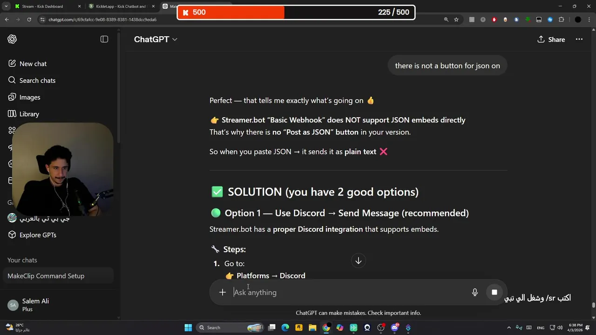Show hidden system tray icons
596x335 pixels.
(508, 328)
